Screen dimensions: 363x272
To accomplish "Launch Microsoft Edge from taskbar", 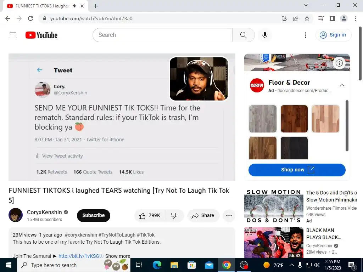I will [x=157, y=265].
